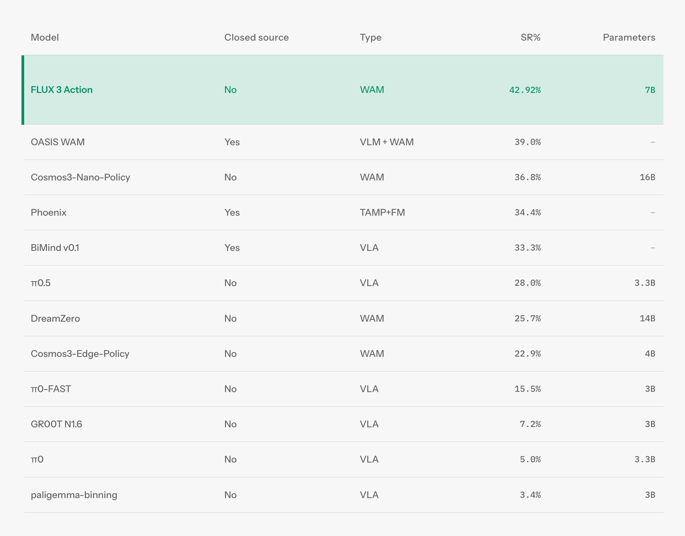Click the VLM + WAM type cell
This screenshot has height=536, width=685.
tap(387, 142)
